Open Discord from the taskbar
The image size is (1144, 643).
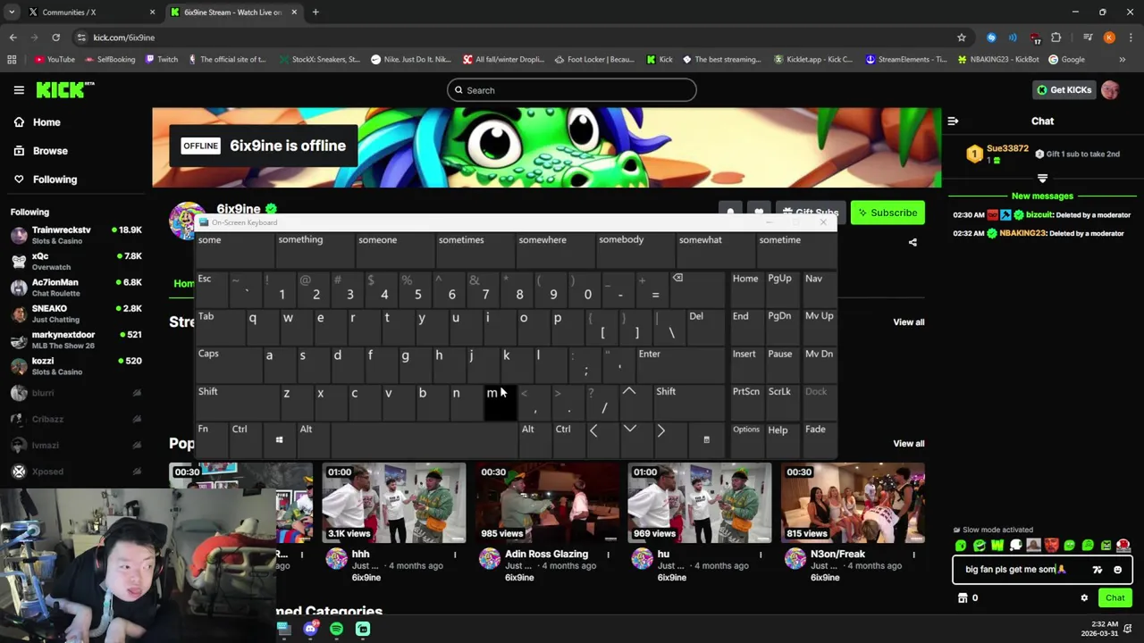point(310,629)
